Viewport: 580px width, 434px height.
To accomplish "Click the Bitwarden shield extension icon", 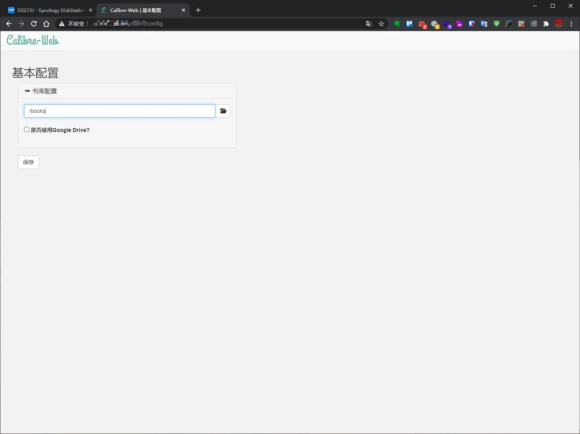I will (472, 24).
